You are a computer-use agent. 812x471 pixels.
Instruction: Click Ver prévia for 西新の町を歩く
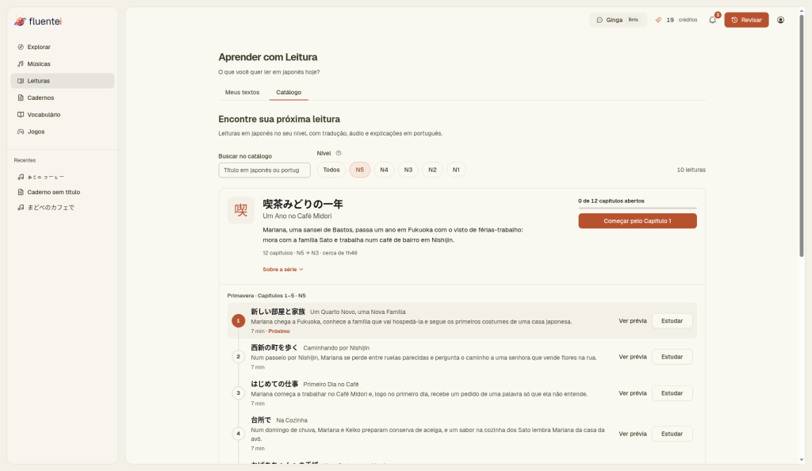point(633,357)
